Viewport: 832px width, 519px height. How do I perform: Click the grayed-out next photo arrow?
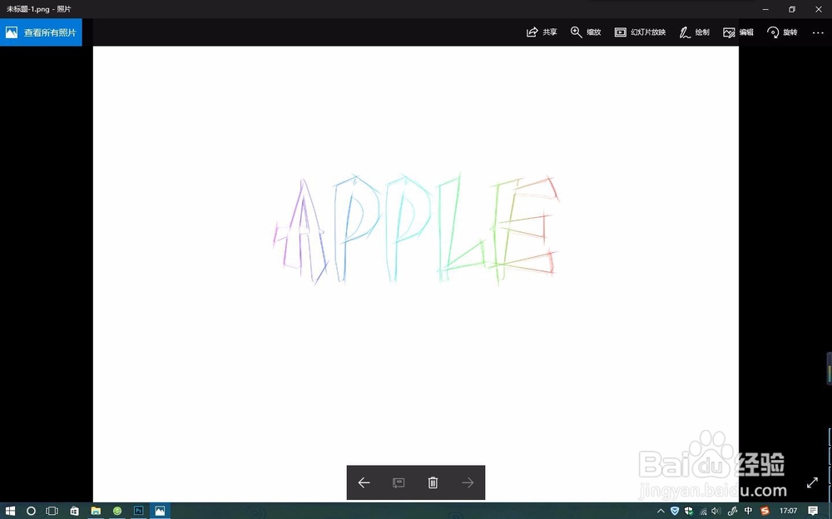(468, 482)
